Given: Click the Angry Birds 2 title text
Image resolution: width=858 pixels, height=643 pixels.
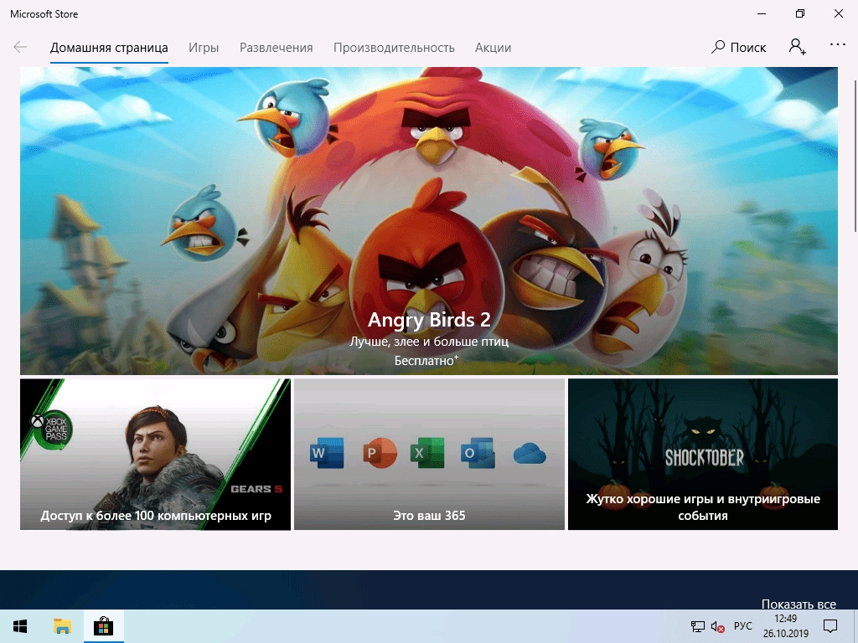Looking at the screenshot, I should [x=429, y=320].
